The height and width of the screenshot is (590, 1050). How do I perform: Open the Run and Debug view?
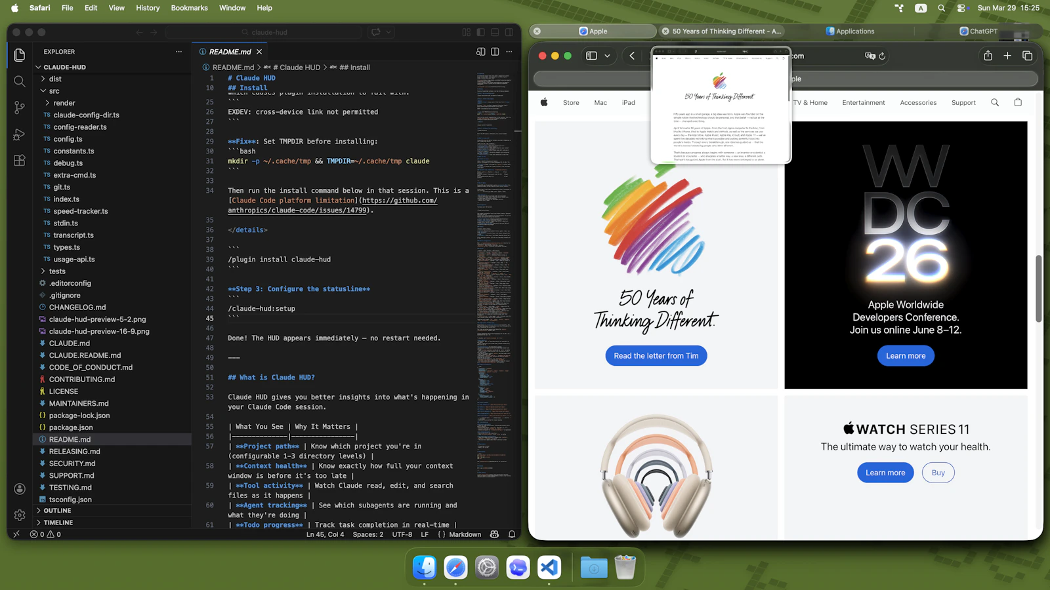click(x=20, y=134)
